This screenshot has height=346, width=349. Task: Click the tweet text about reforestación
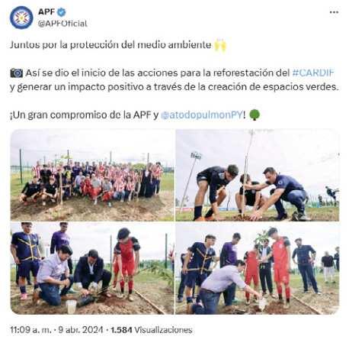(174, 80)
